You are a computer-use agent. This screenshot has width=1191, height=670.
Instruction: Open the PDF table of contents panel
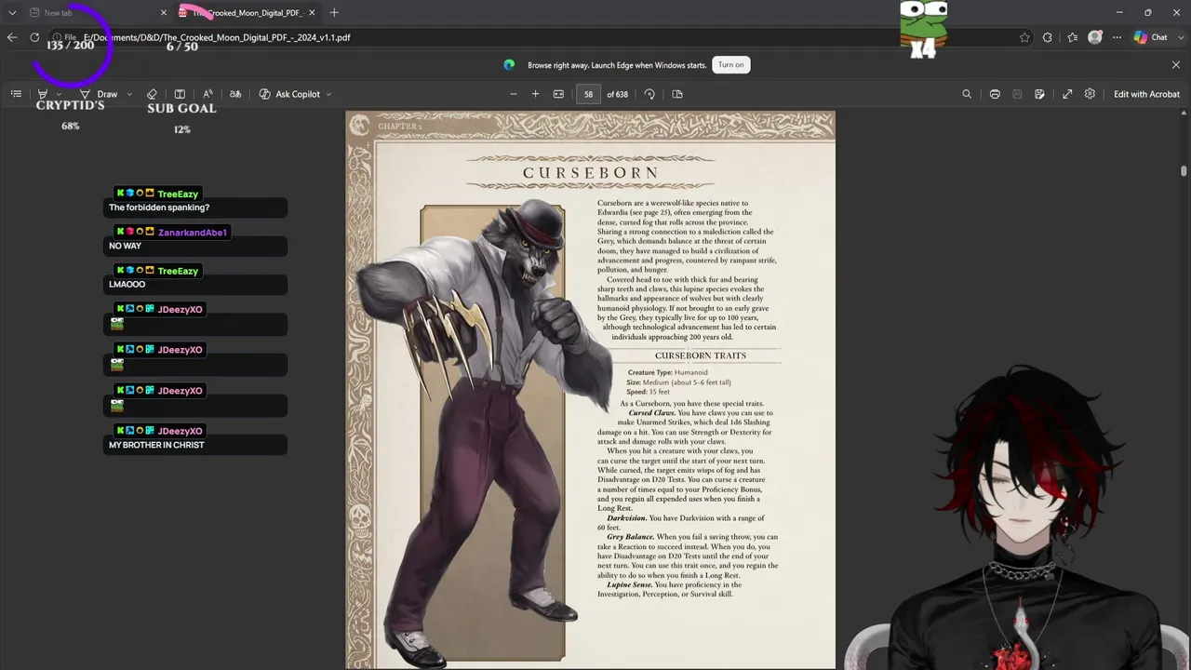pos(16,94)
